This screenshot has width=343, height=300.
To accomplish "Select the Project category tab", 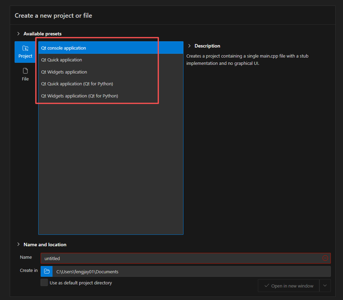I will 25,52.
